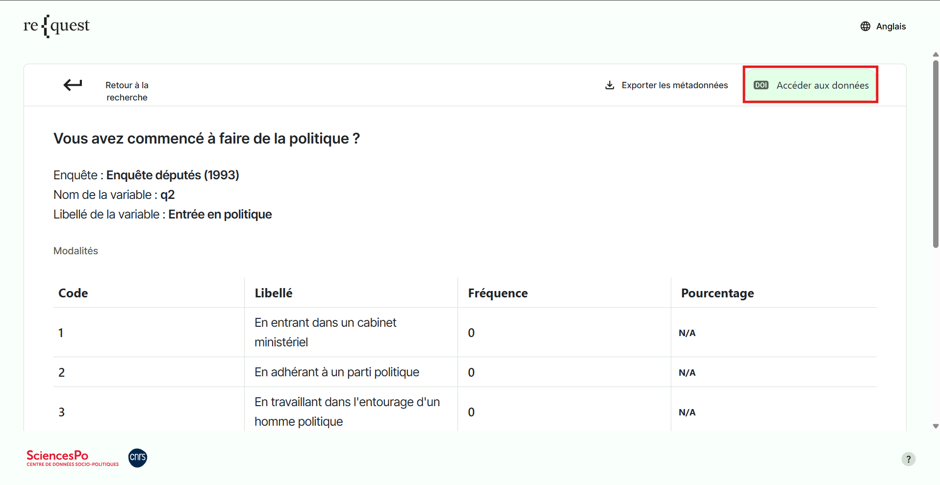Click the Fréquence column header
940x485 pixels.
pos(497,293)
